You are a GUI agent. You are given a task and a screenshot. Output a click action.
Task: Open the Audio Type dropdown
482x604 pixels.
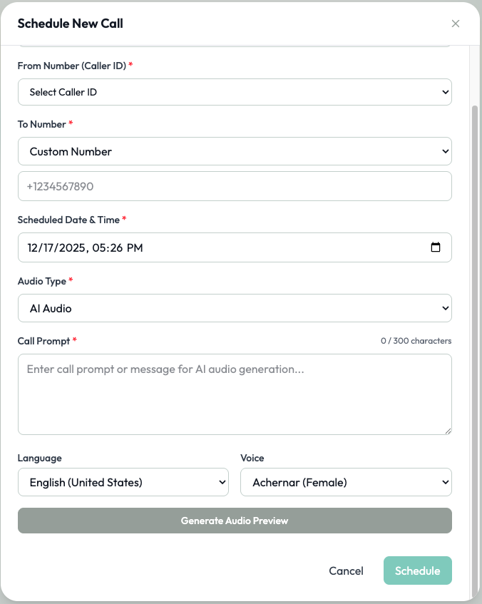pyautogui.click(x=235, y=308)
